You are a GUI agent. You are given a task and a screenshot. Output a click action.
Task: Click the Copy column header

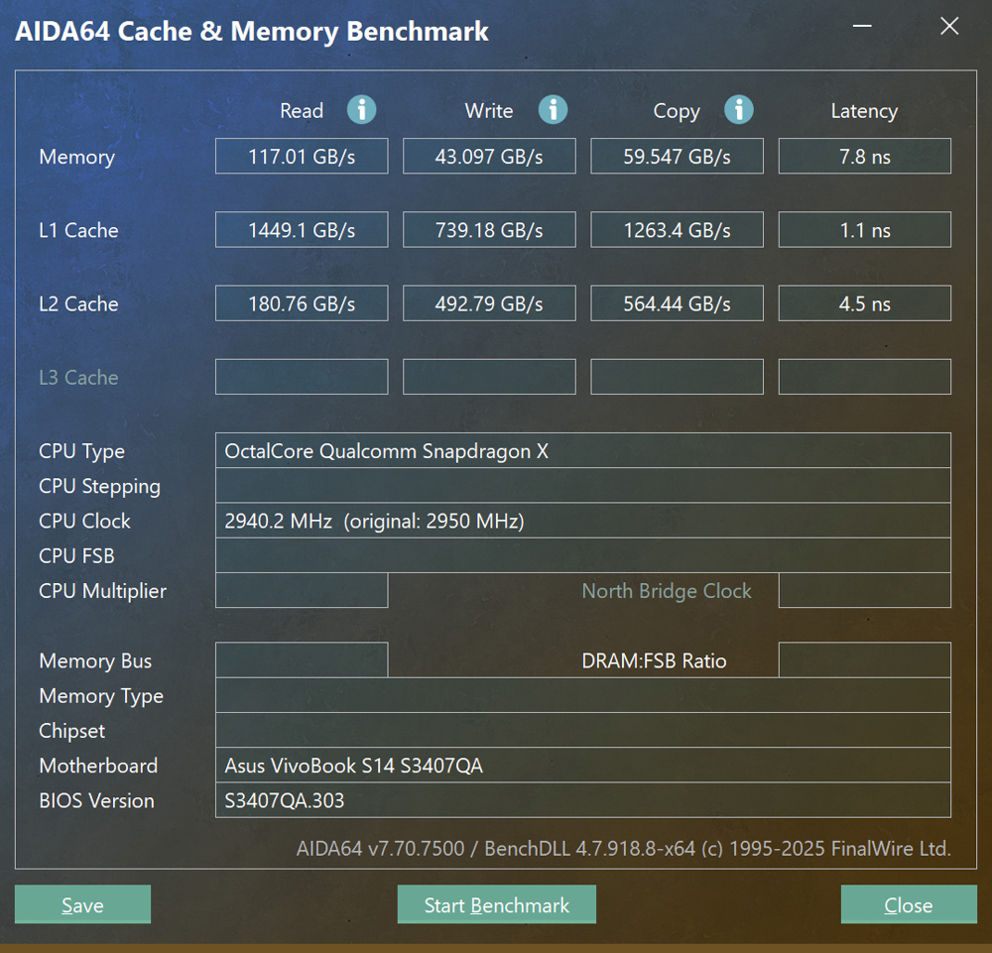(677, 112)
